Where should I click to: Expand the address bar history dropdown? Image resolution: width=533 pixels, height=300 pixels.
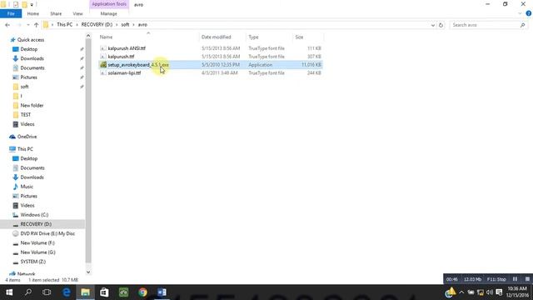point(433,25)
